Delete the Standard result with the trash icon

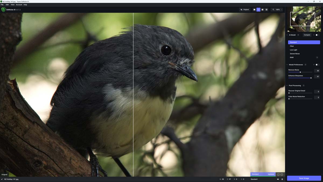click(x=282, y=179)
